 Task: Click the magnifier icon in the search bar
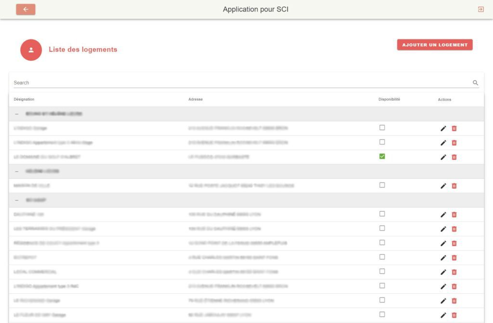tap(475, 83)
